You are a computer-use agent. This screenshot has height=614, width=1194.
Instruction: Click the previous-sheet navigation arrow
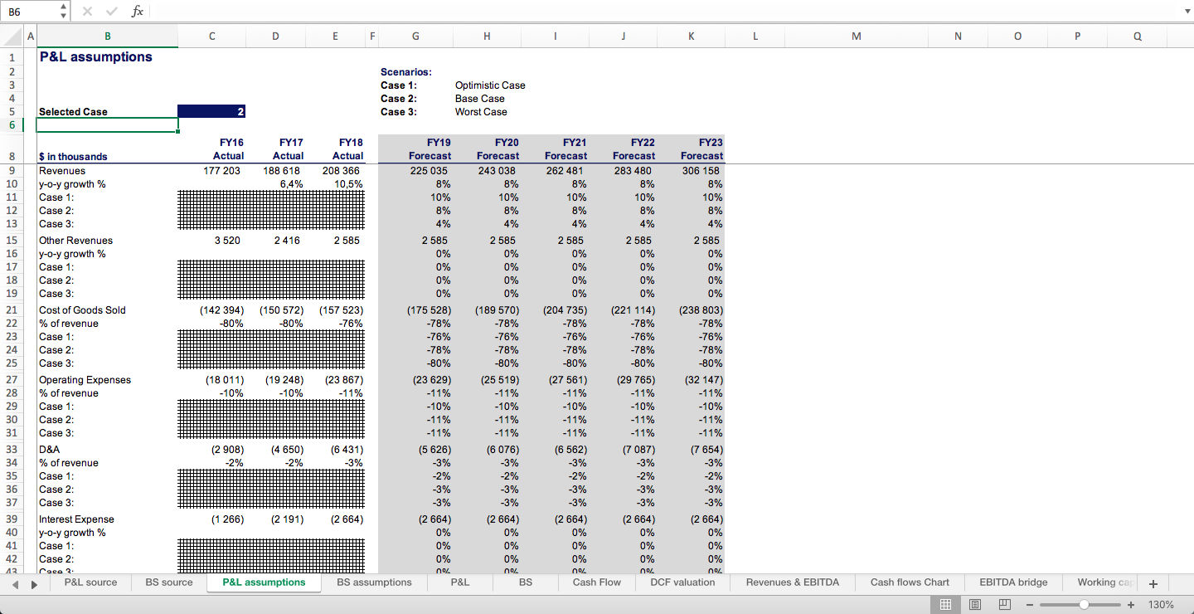[x=13, y=583]
